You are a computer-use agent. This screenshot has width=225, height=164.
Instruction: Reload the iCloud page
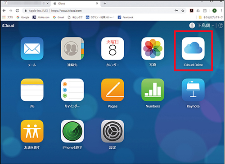(x=18, y=11)
